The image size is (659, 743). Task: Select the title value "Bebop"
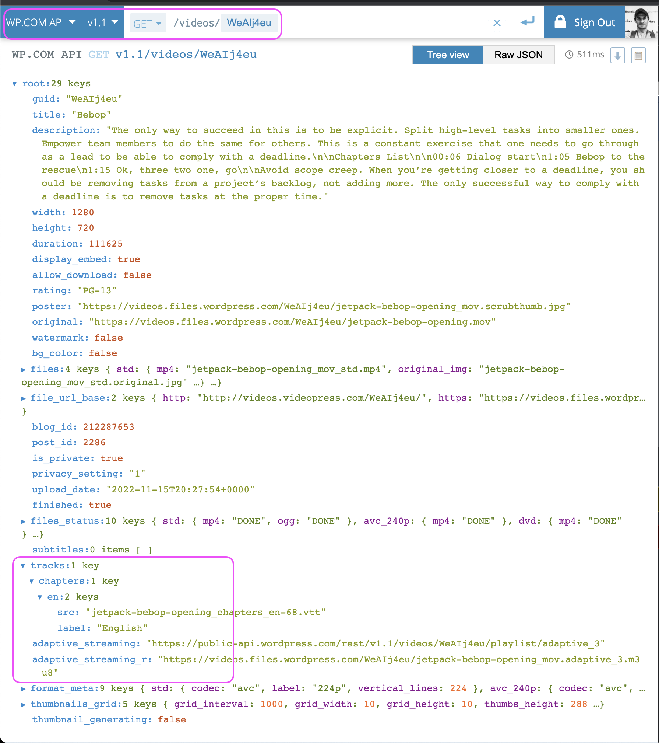[91, 115]
